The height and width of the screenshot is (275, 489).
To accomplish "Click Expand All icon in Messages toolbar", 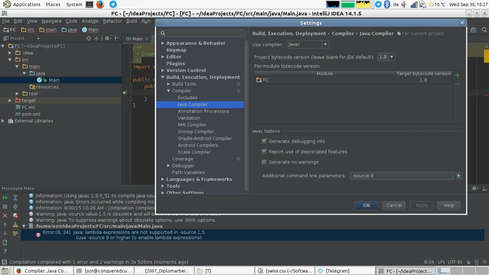I will point(15,198).
